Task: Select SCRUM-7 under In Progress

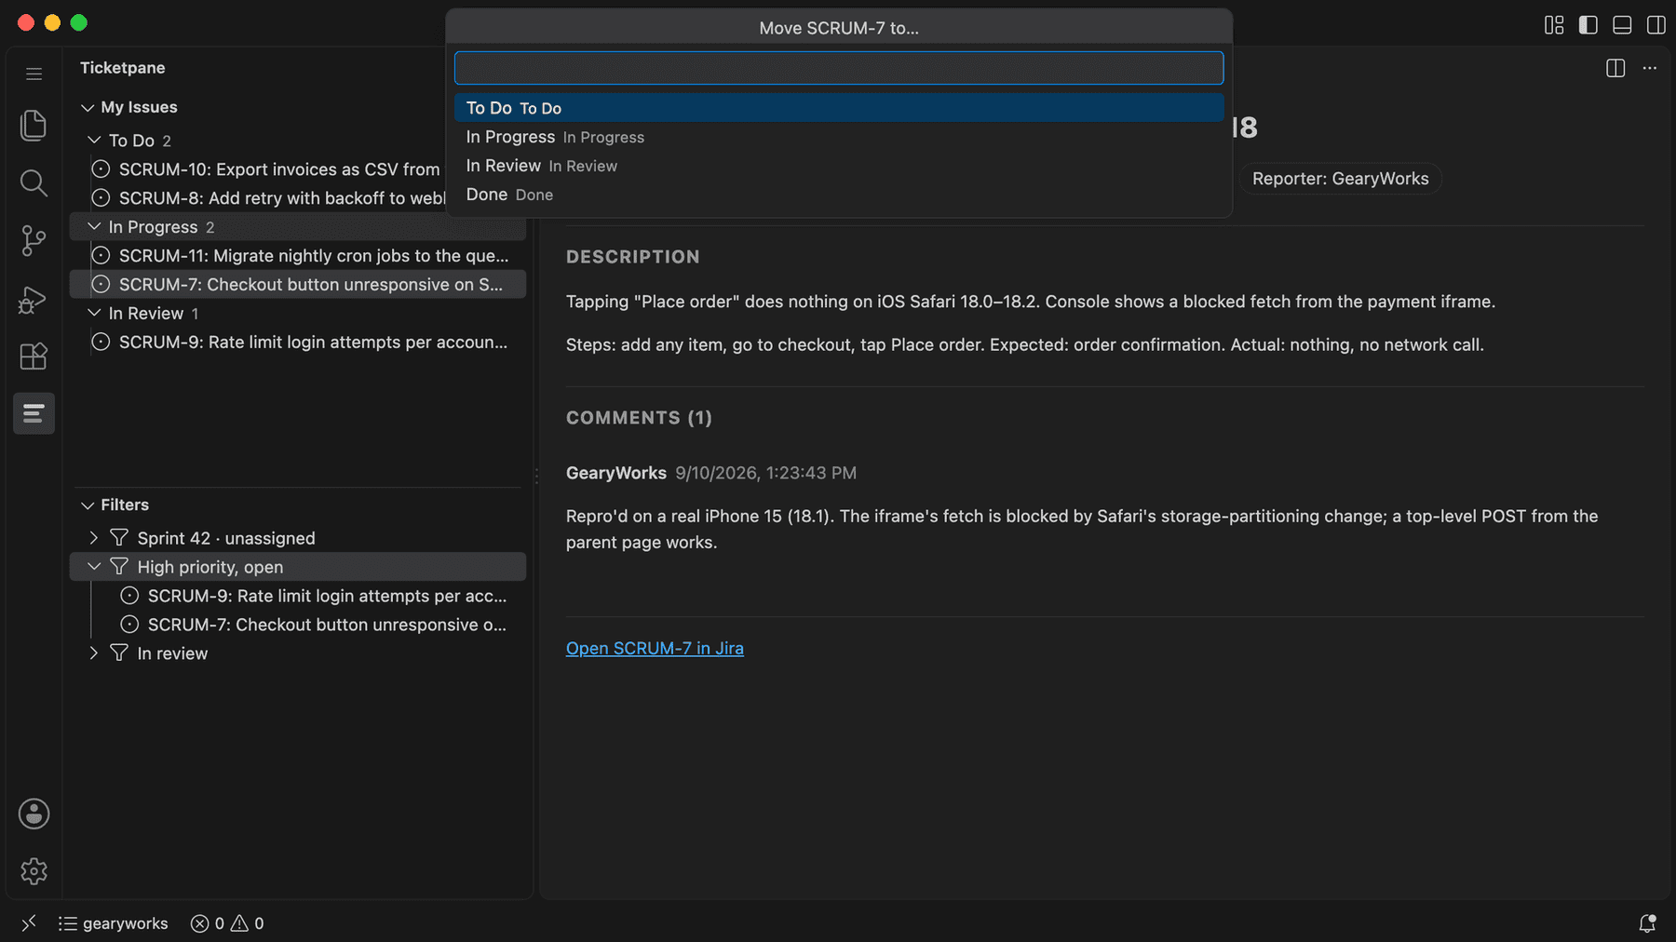Action: [298, 284]
